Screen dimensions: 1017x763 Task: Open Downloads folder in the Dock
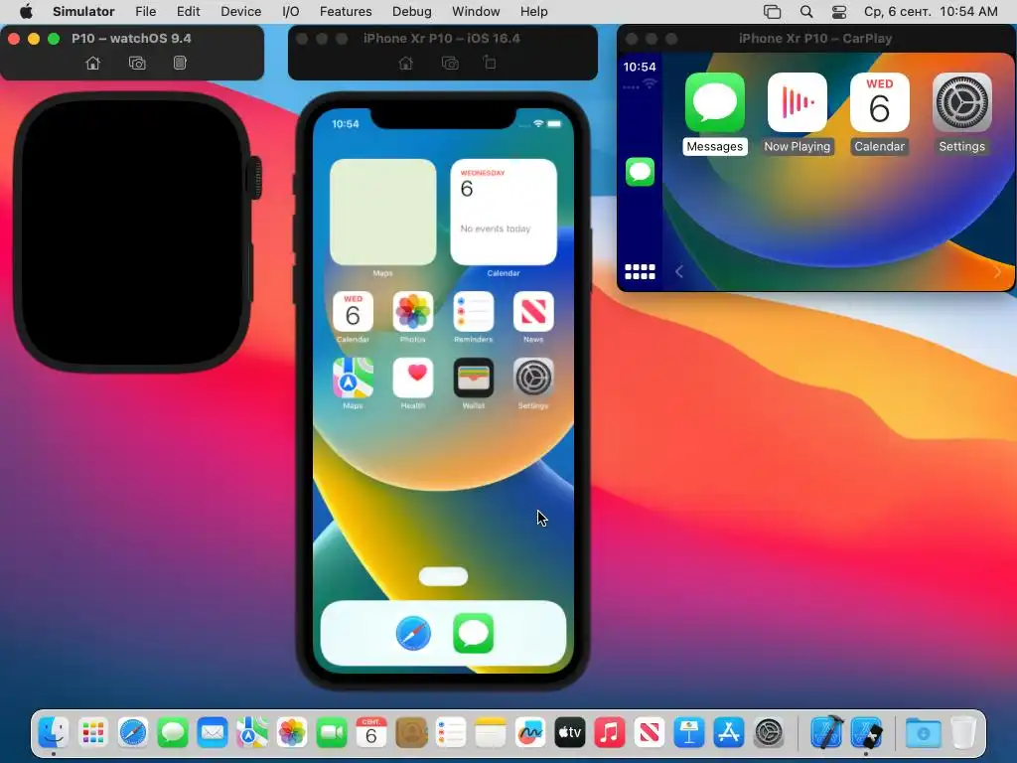click(924, 733)
